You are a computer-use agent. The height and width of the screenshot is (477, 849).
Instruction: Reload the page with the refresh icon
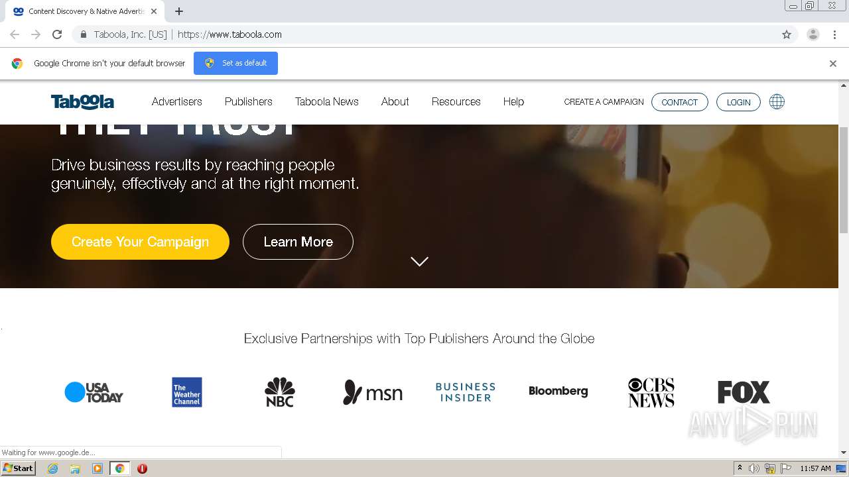tap(57, 34)
